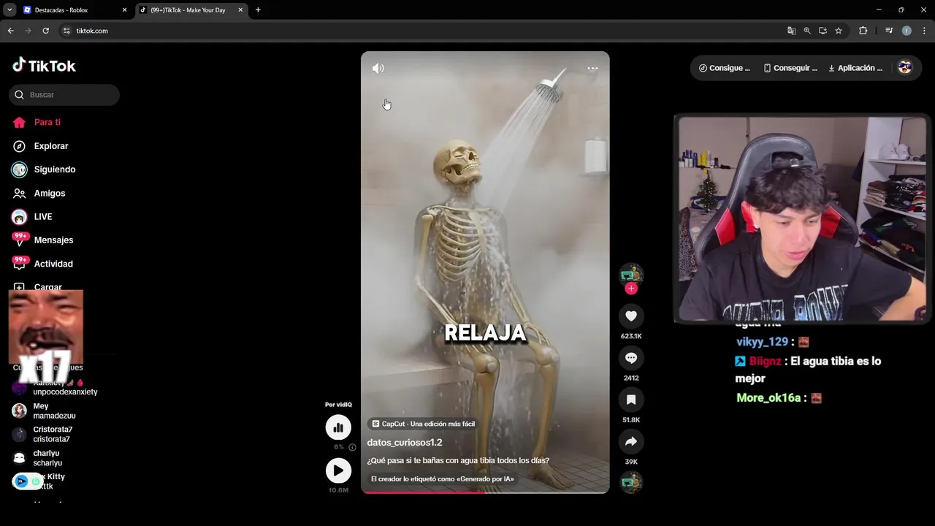Click the «Generado por IA» label
The height and width of the screenshot is (526, 935).
click(x=443, y=479)
